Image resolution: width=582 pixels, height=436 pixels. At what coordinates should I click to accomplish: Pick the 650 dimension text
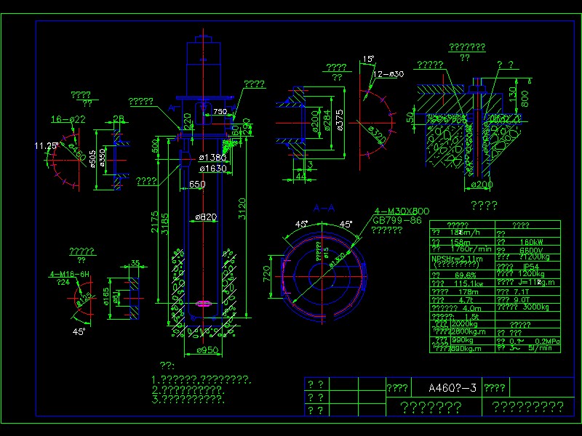coord(197,184)
